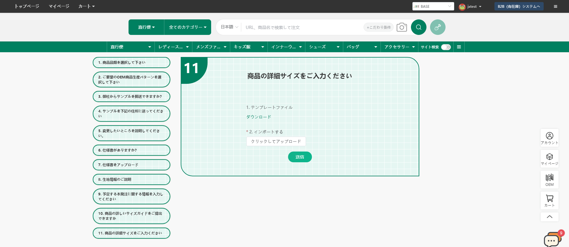Viewport: 569px width, 247px height.
Task: Open the hamburger menu in top bar
Action: coord(556,6)
